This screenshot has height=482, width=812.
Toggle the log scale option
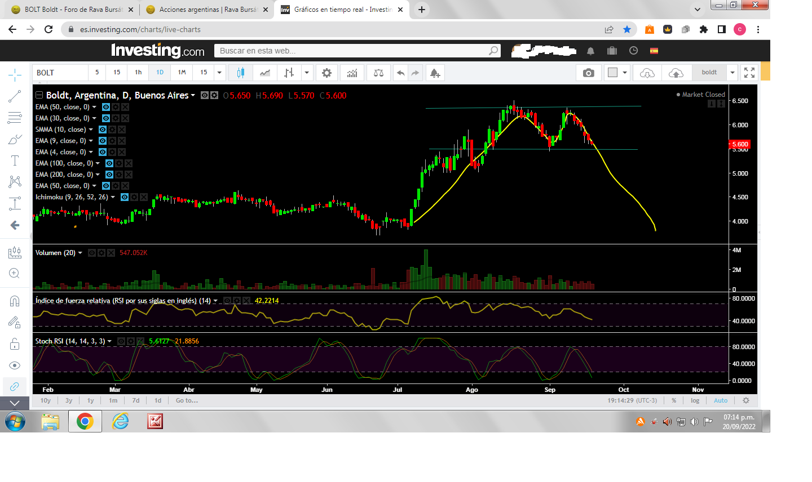click(695, 400)
